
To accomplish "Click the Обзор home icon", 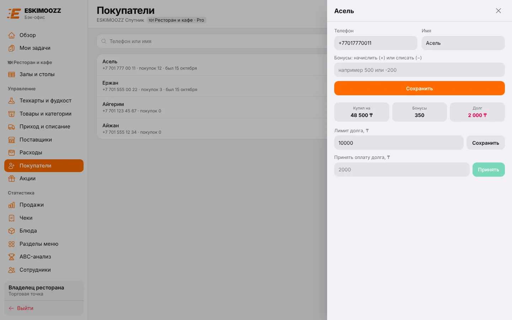I will click(12, 35).
